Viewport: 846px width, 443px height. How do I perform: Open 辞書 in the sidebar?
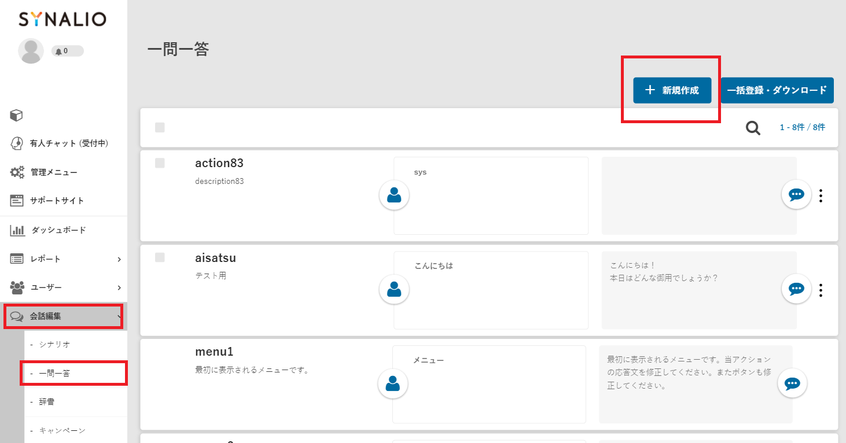point(47,401)
